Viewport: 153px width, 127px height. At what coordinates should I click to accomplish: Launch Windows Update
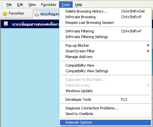[105, 91]
